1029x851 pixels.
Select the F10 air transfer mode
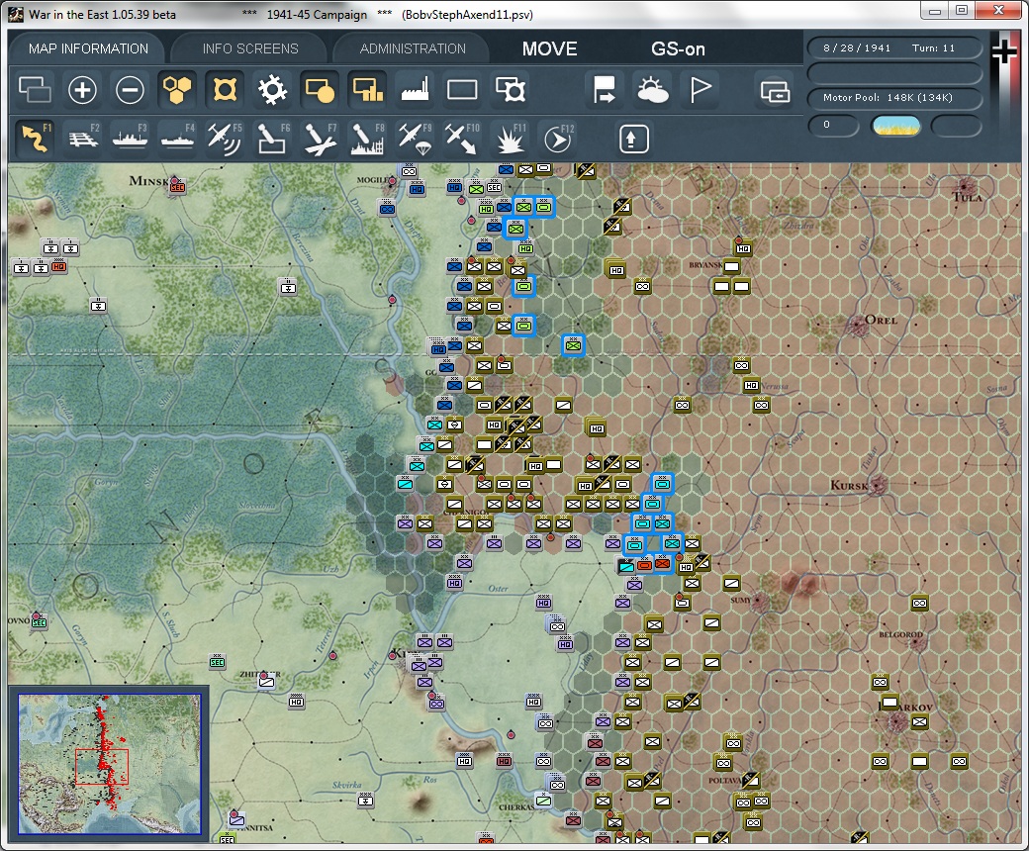[462, 139]
